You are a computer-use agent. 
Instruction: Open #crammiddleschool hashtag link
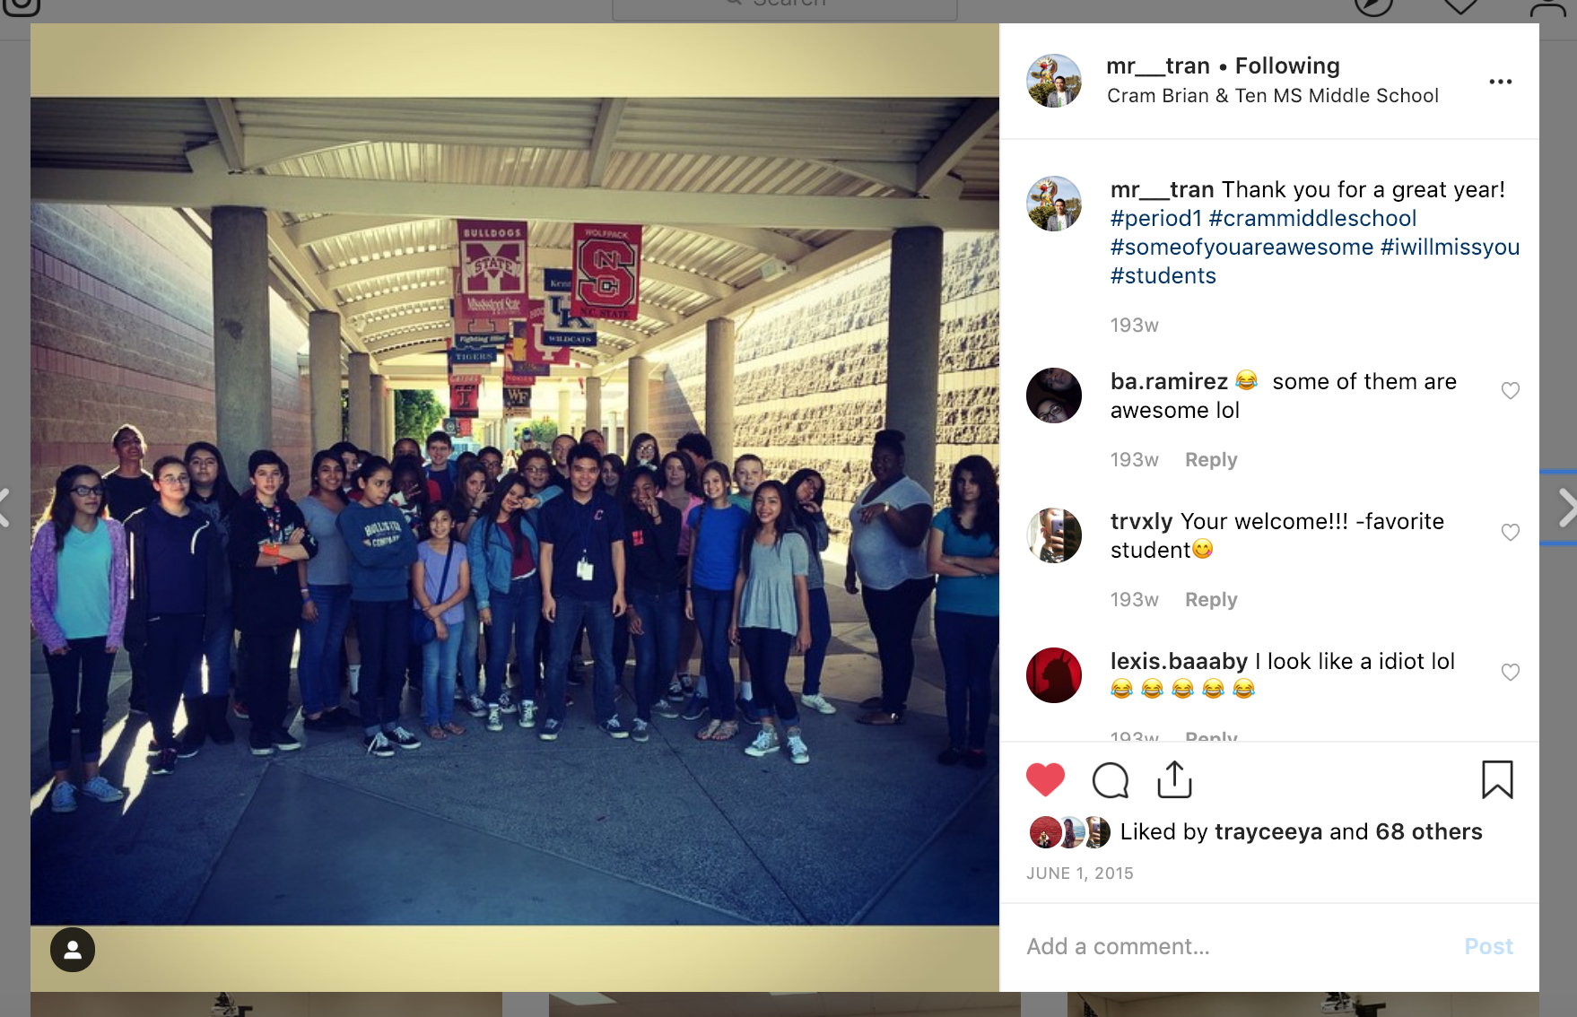tap(1312, 218)
